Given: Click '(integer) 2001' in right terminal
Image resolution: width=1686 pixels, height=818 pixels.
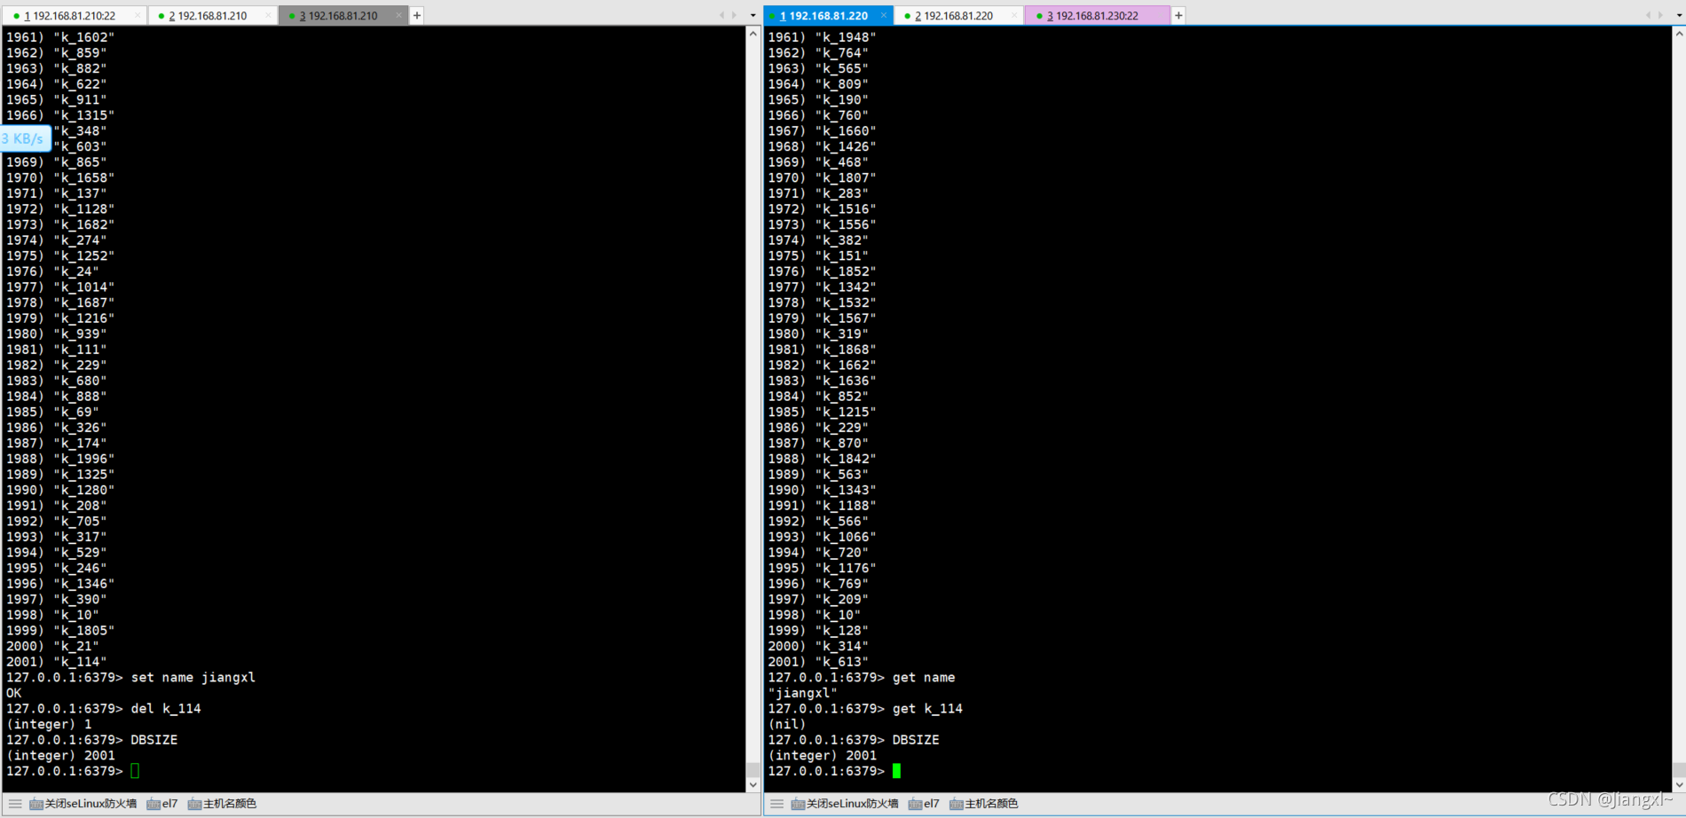Looking at the screenshot, I should [822, 756].
